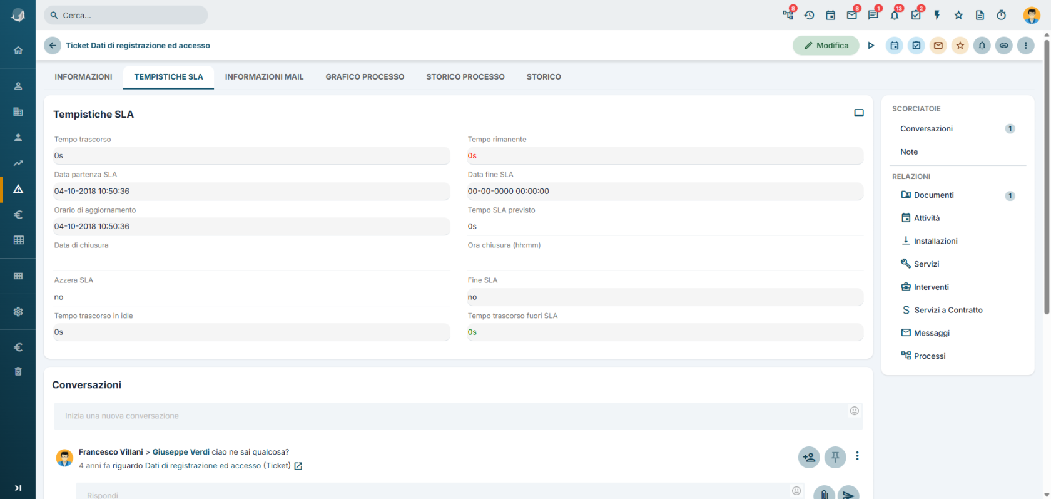Pin the Francesco Villani conversation
The height and width of the screenshot is (499, 1051).
coord(835,457)
